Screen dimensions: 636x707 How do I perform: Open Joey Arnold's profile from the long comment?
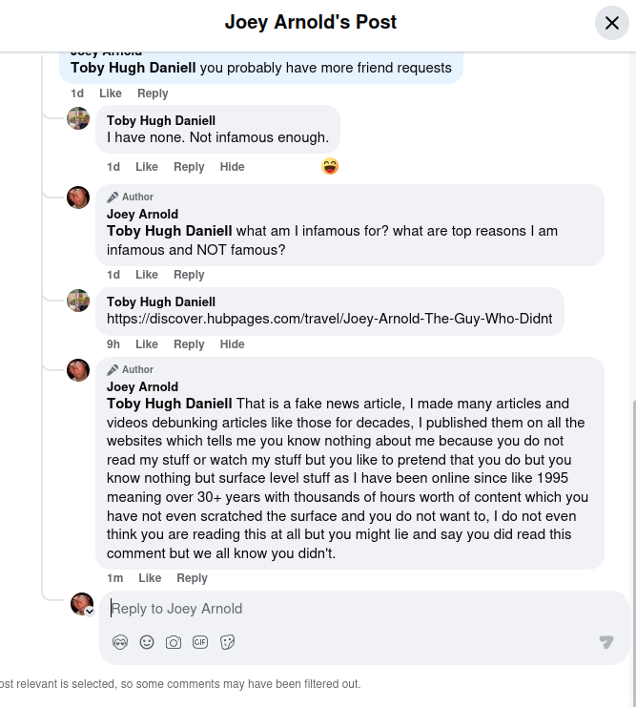click(142, 386)
